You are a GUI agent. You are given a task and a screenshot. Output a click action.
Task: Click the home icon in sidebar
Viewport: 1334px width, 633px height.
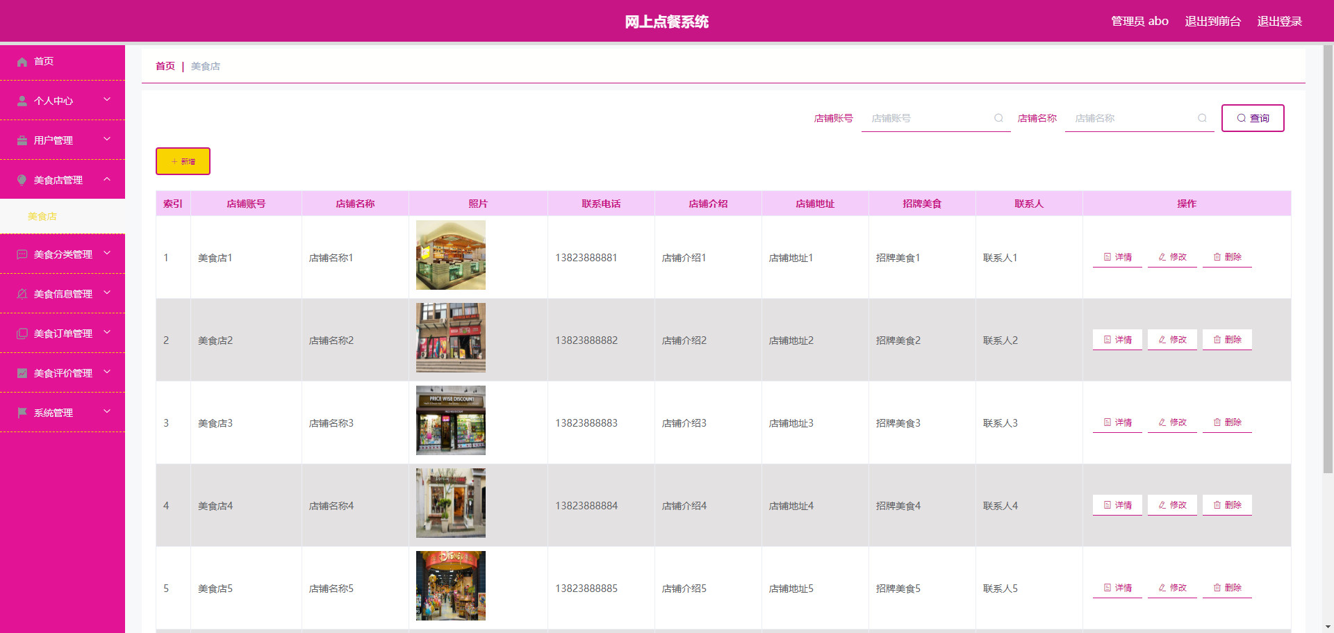tap(22, 62)
